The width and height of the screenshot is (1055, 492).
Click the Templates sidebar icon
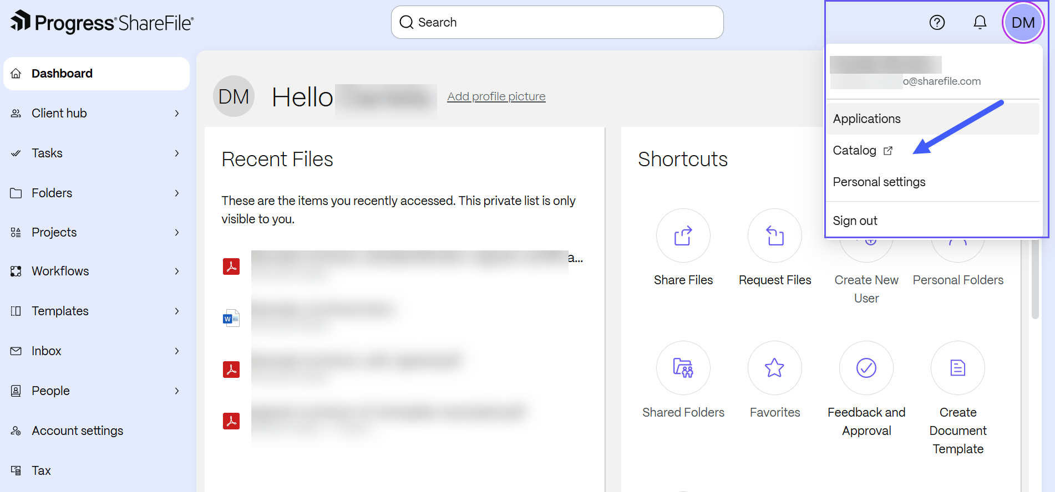click(x=16, y=311)
